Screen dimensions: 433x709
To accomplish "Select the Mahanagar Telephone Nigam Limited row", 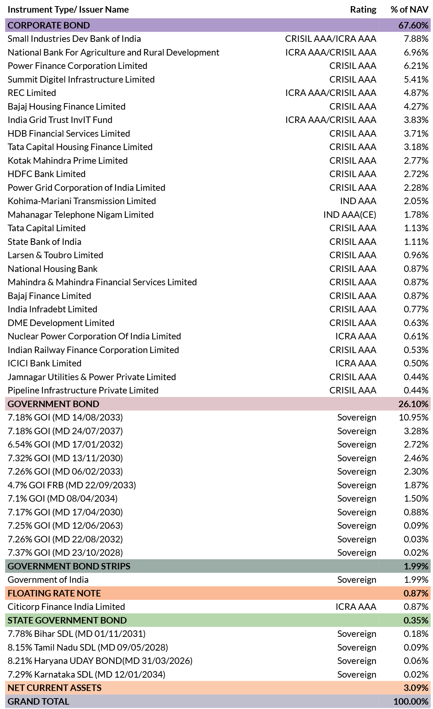I will 218,215.
